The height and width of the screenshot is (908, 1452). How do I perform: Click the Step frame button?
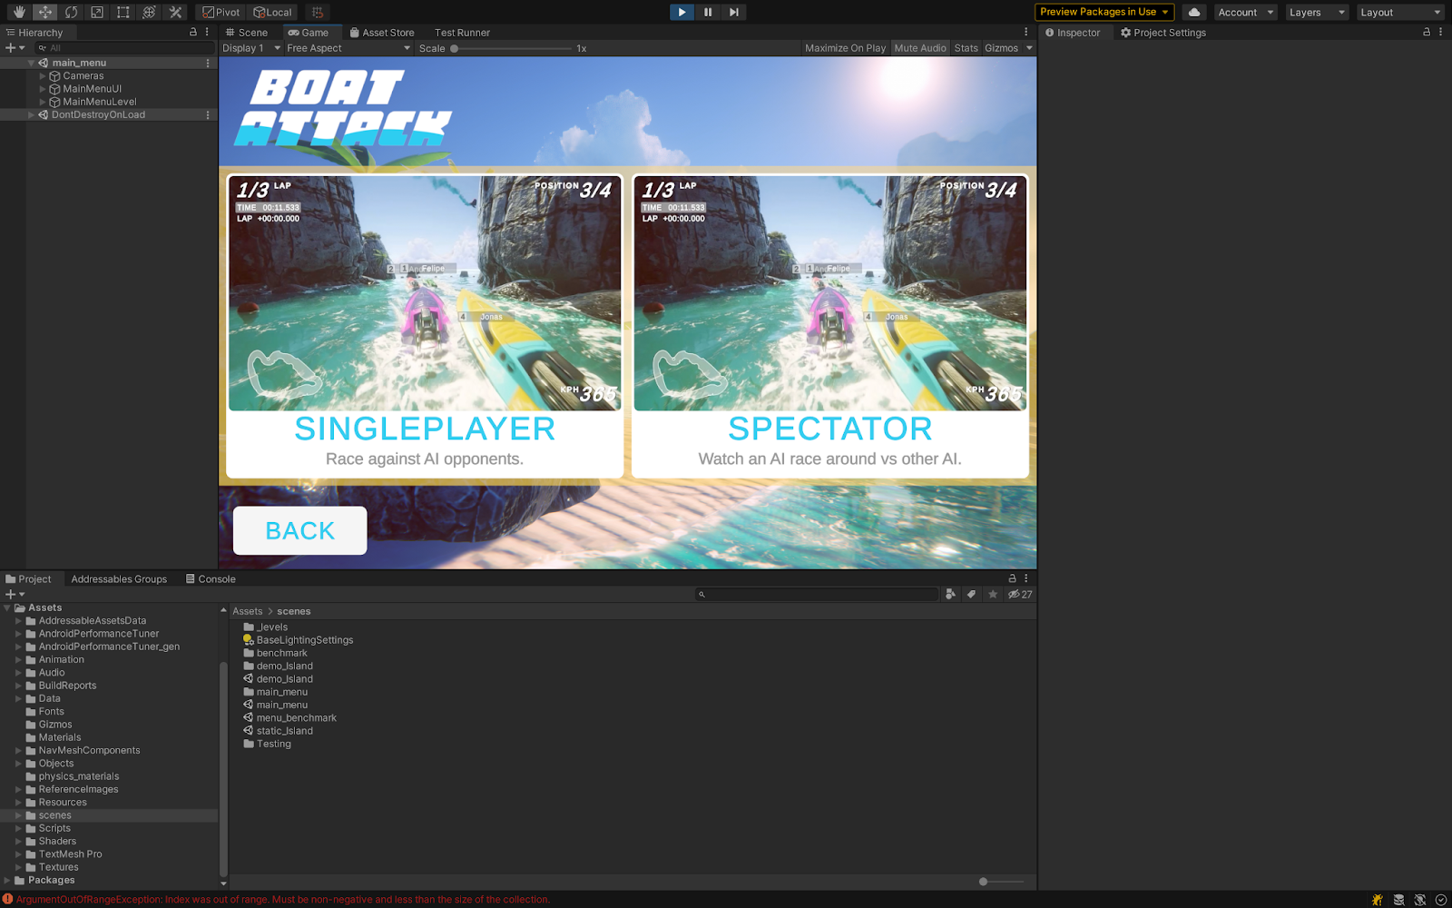pyautogui.click(x=734, y=12)
